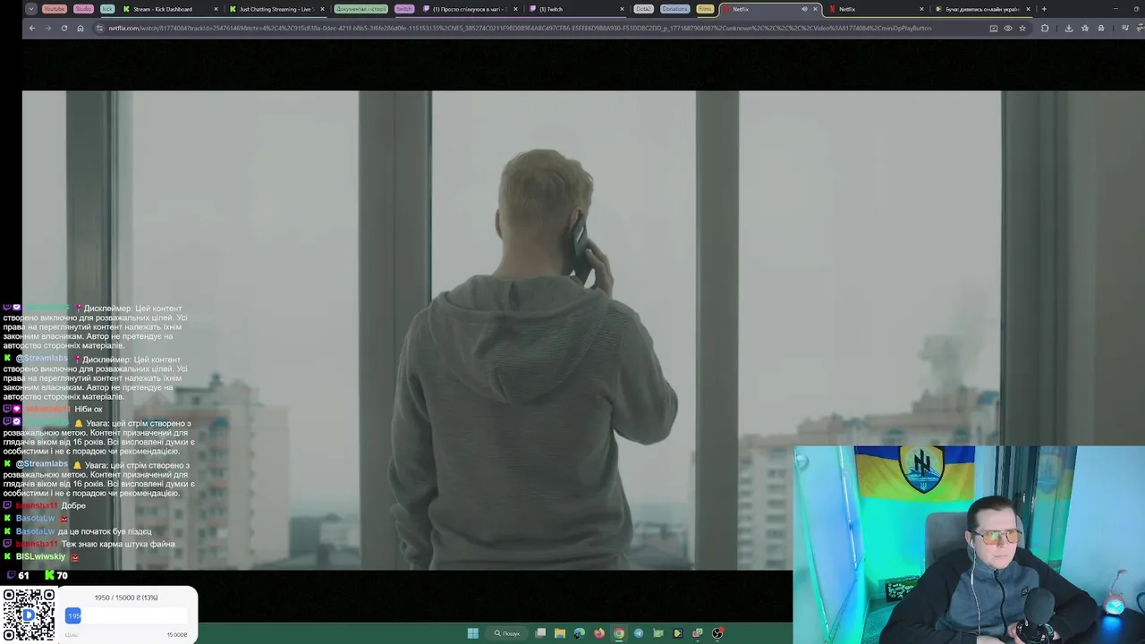This screenshot has width=1145, height=644.
Task: Click the install-app icon in address bar
Action: (x=994, y=28)
